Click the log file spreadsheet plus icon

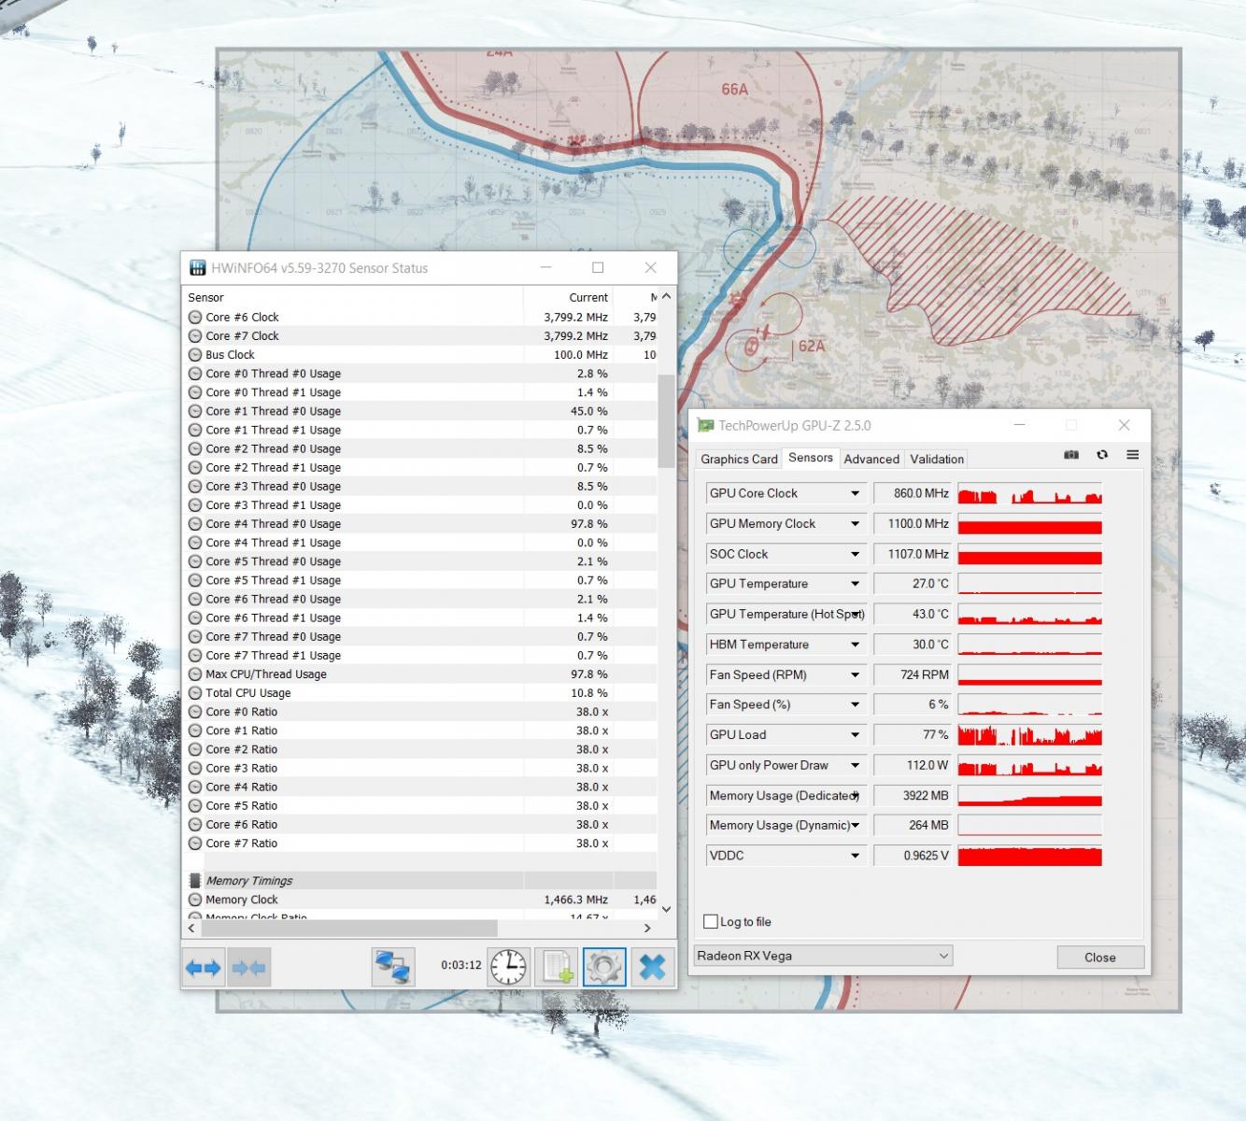point(558,968)
